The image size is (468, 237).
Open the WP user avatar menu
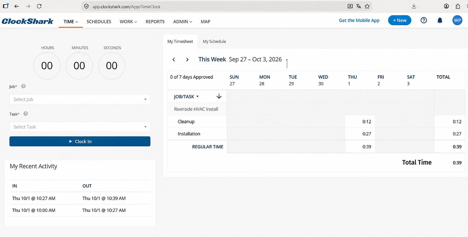pyautogui.click(x=457, y=20)
